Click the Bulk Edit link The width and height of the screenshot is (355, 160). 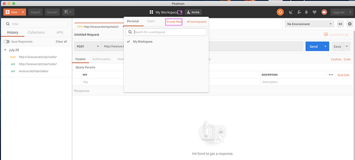click(x=343, y=75)
